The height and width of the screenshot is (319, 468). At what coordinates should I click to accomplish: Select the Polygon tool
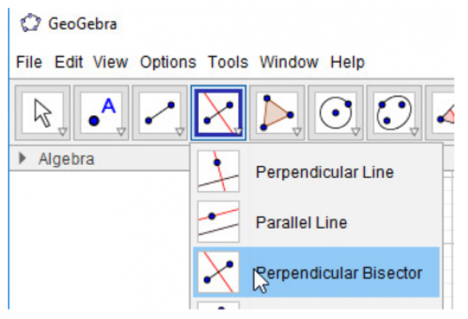pyautogui.click(x=276, y=111)
